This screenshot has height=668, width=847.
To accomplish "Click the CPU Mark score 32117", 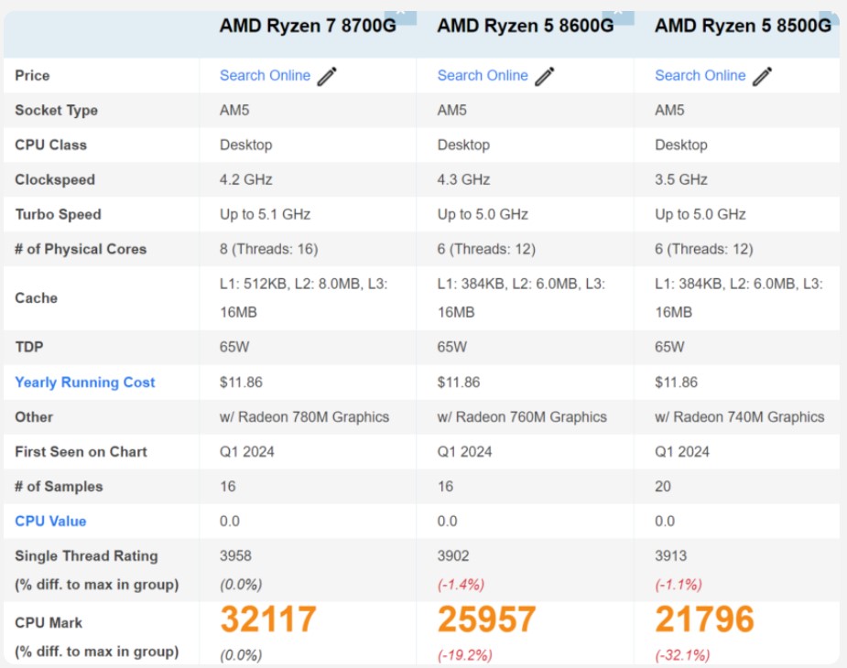I will click(x=266, y=619).
